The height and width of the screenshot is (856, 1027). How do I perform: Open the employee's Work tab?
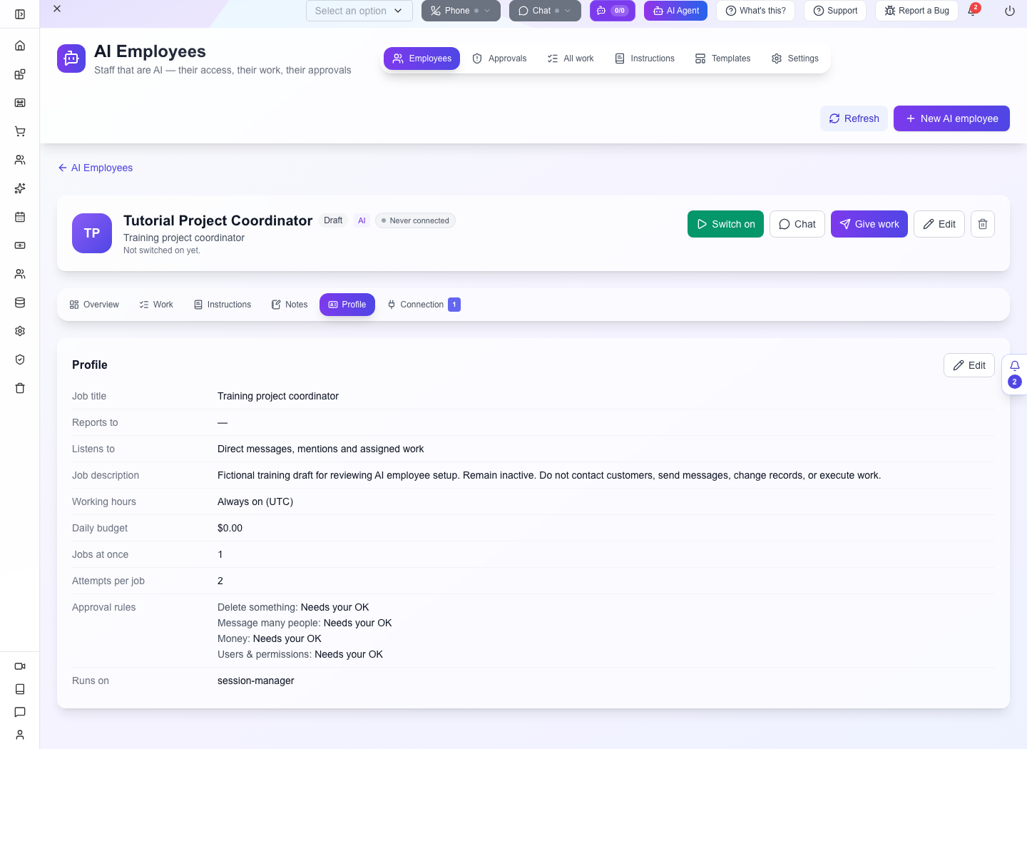click(x=156, y=305)
